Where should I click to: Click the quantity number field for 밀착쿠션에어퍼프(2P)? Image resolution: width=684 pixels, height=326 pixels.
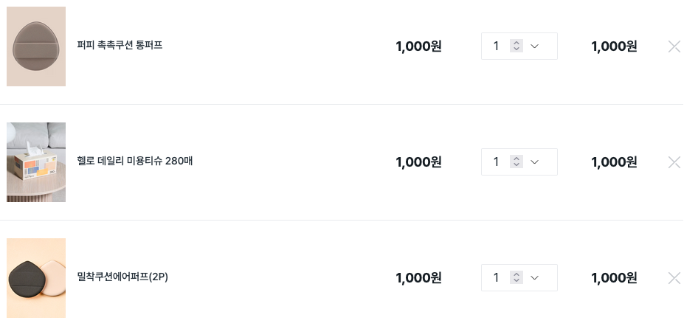click(497, 278)
